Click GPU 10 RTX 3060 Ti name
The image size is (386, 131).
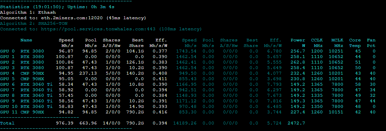coord(37,107)
